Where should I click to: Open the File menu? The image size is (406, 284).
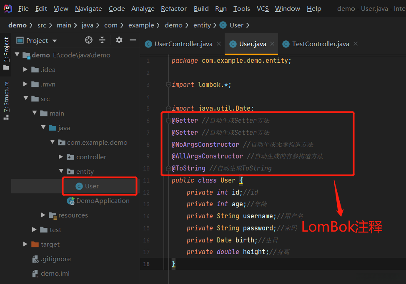pos(23,8)
